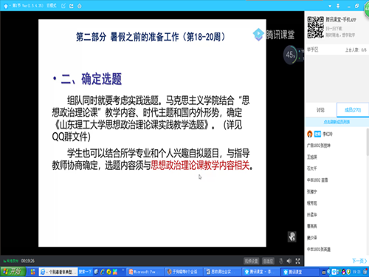Screen dimensions: 369x277
Task: Open the Windows 开始 Start button
Action: pos(13,272)
